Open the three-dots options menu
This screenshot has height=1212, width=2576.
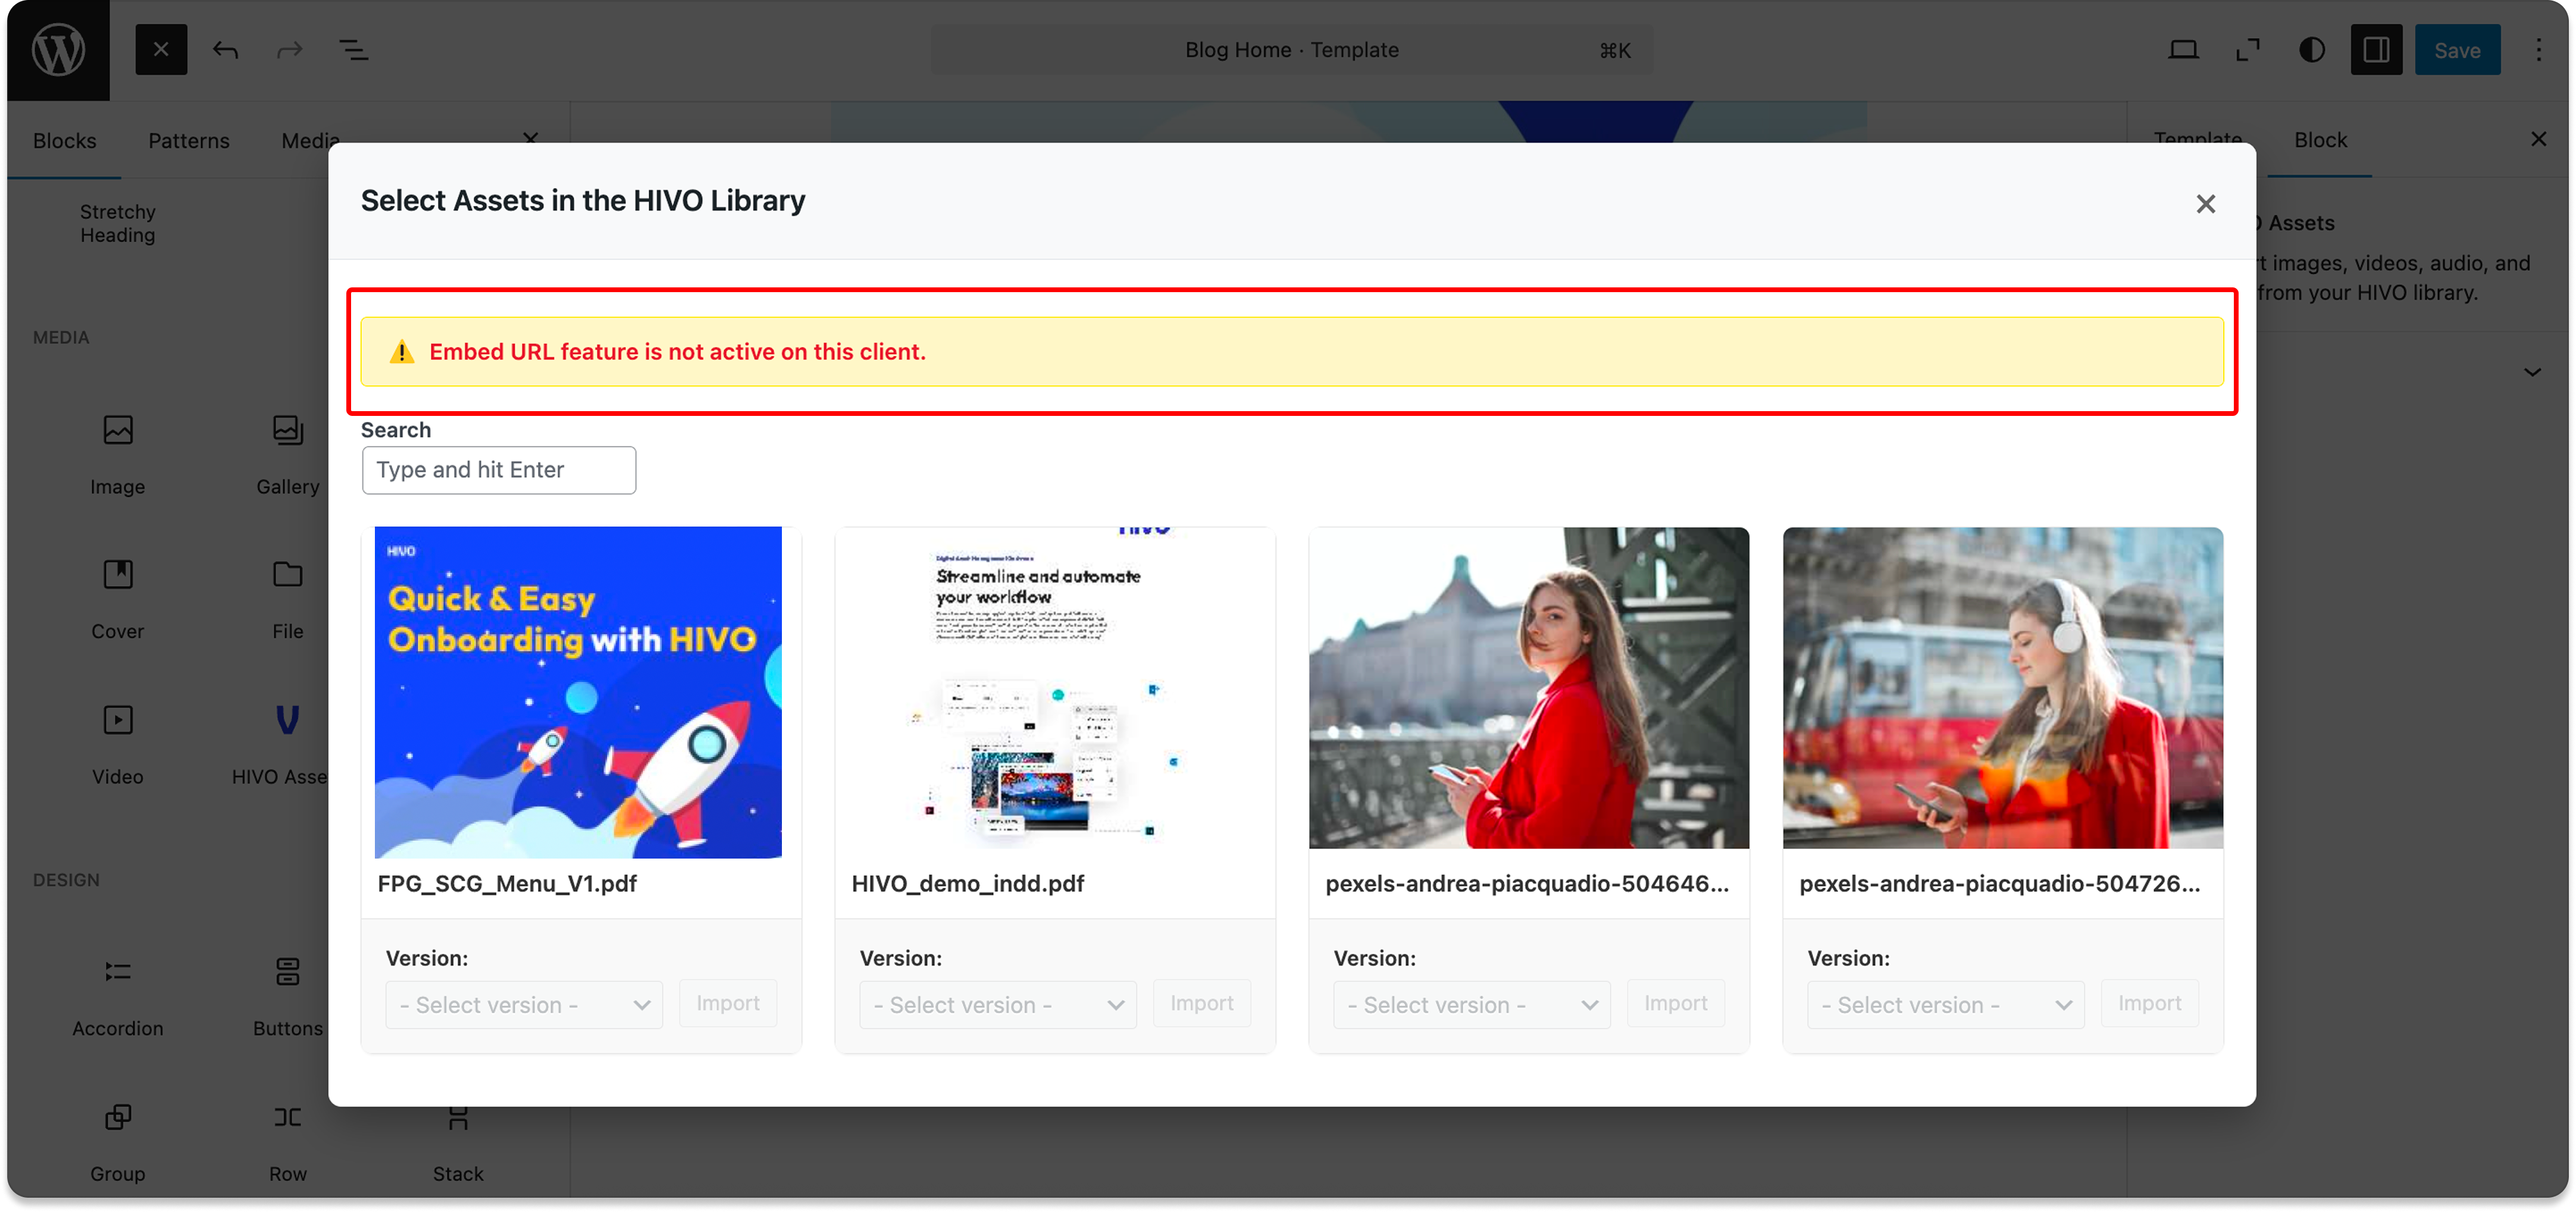pyautogui.click(x=2538, y=50)
